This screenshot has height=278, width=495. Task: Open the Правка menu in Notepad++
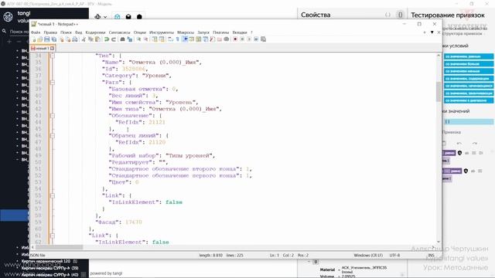50,32
